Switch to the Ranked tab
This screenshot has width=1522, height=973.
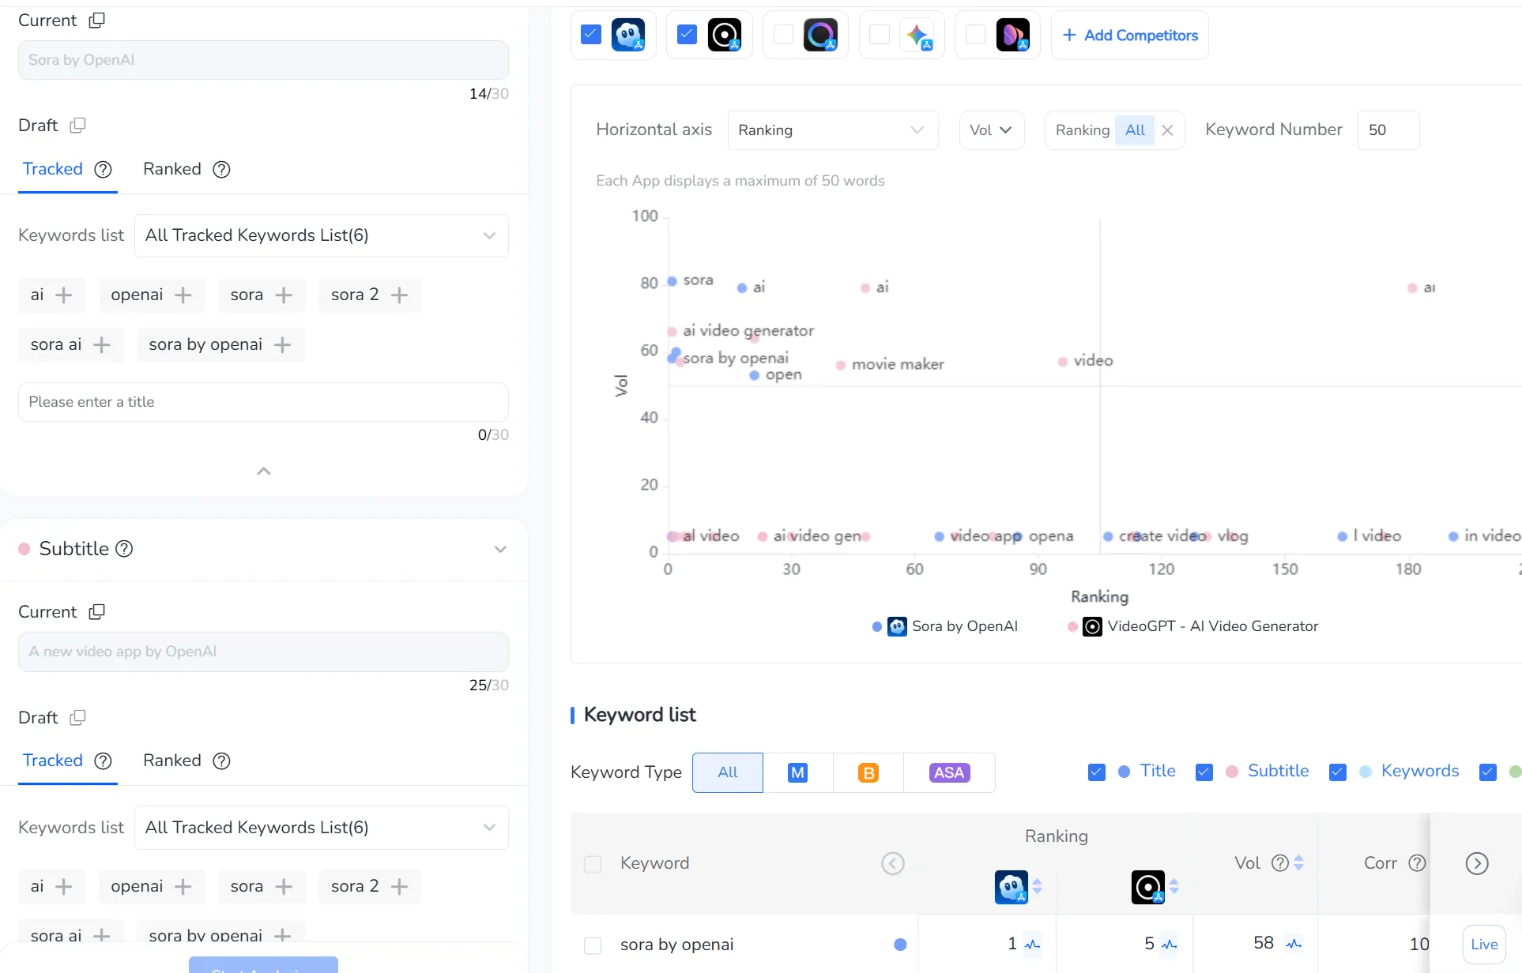pyautogui.click(x=172, y=169)
